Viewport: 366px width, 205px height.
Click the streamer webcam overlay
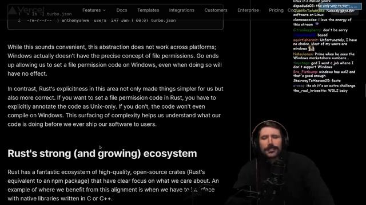(280, 163)
